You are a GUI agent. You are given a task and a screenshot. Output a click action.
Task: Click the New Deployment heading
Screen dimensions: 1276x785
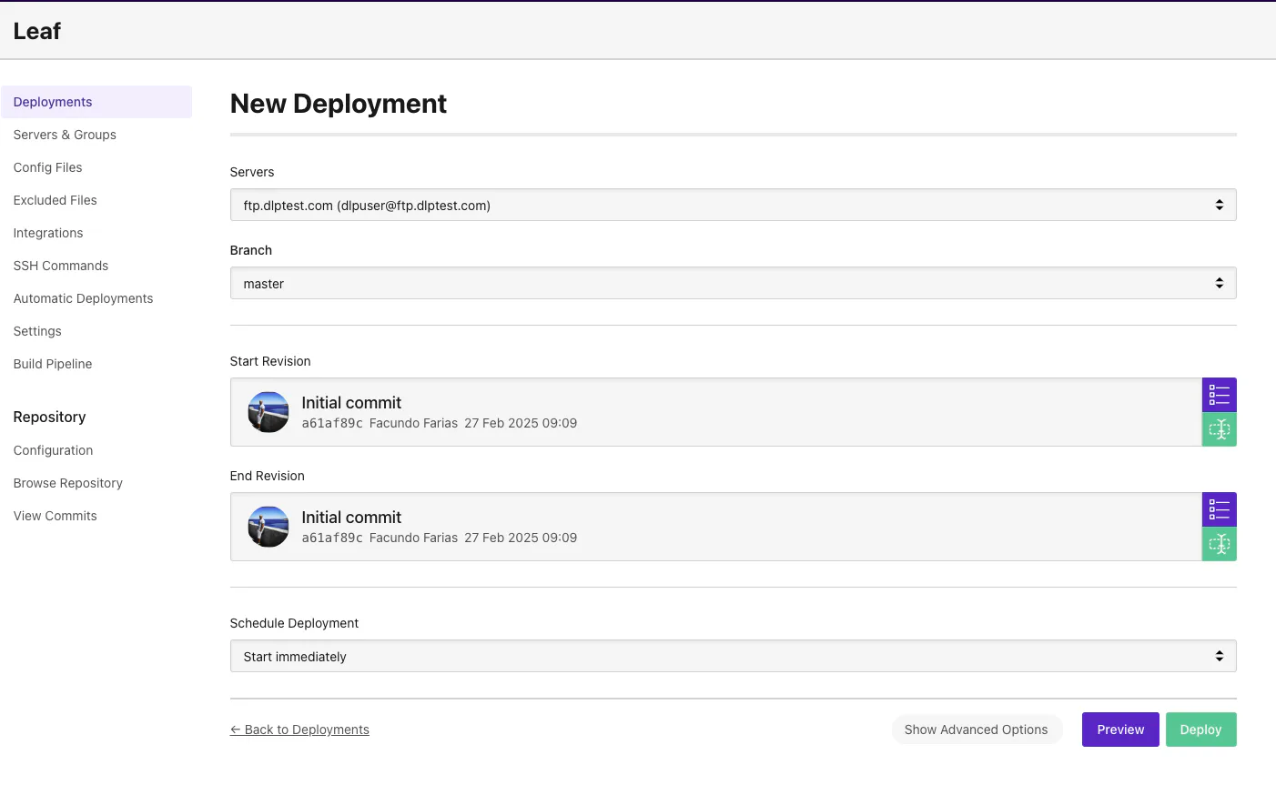pos(339,104)
